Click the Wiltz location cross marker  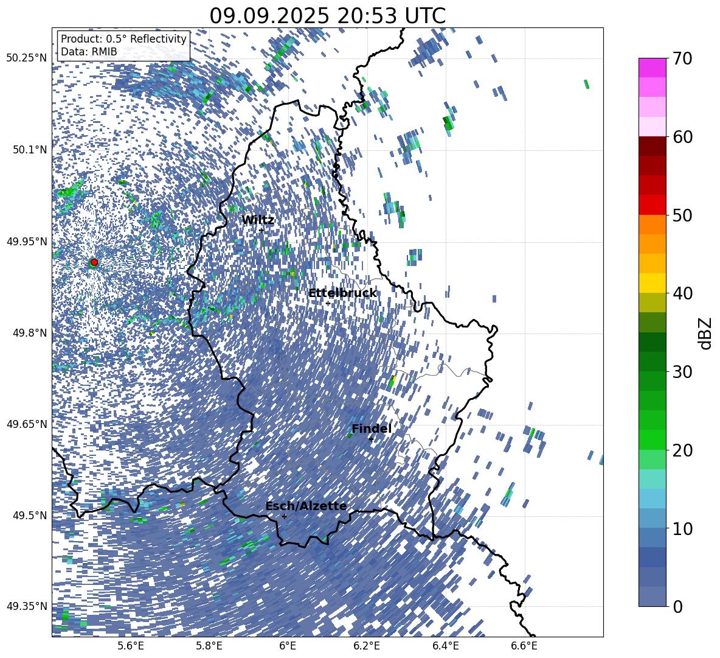point(261,231)
